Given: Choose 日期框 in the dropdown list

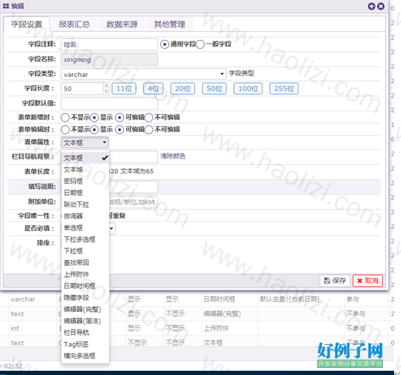Looking at the screenshot, I should (x=85, y=193).
